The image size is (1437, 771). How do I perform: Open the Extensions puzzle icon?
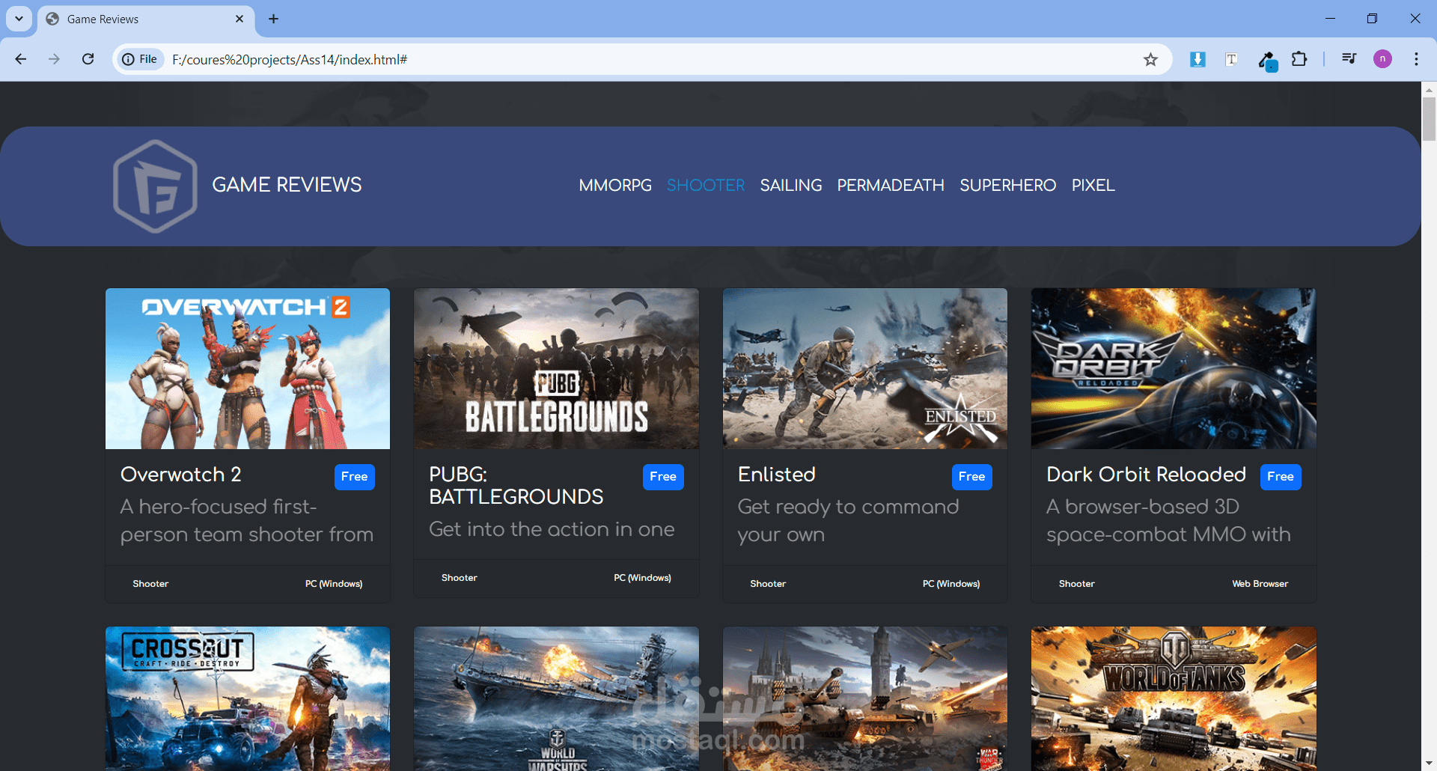pyautogui.click(x=1299, y=59)
